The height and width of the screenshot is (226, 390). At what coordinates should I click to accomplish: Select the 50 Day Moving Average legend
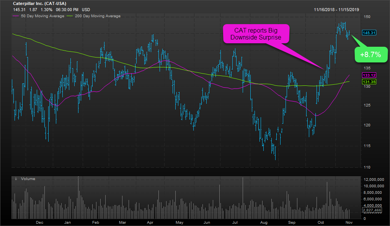point(38,16)
